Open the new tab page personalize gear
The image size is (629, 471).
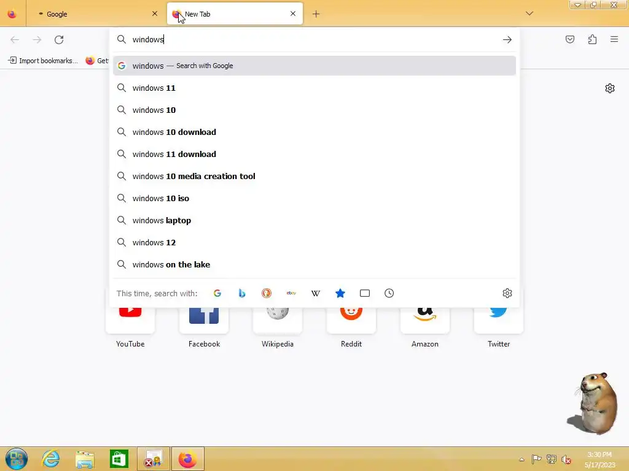(610, 88)
